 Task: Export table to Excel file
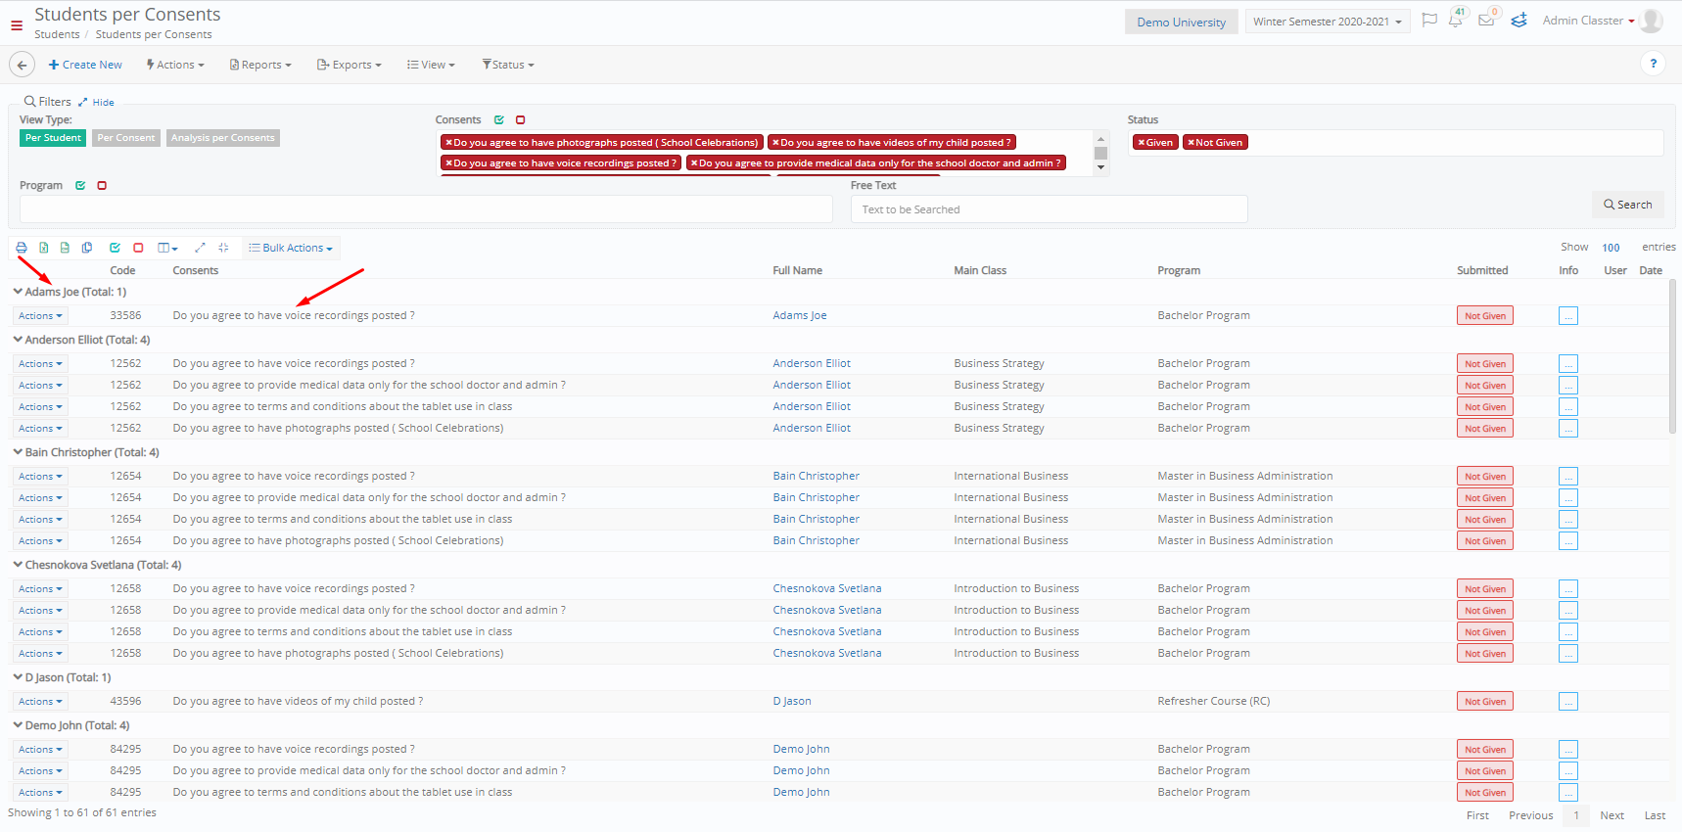pos(44,248)
